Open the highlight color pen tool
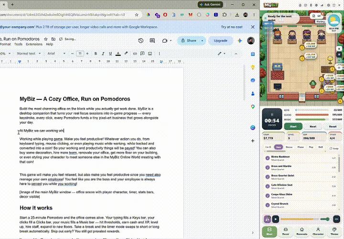The width and height of the screenshot is (344, 239). point(126,54)
